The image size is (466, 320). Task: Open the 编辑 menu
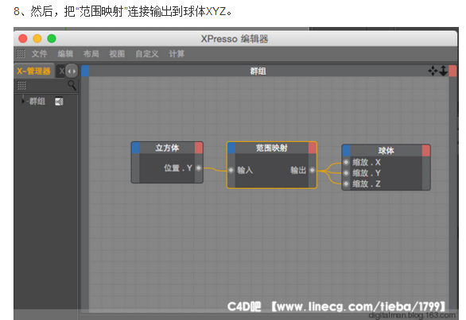point(65,54)
